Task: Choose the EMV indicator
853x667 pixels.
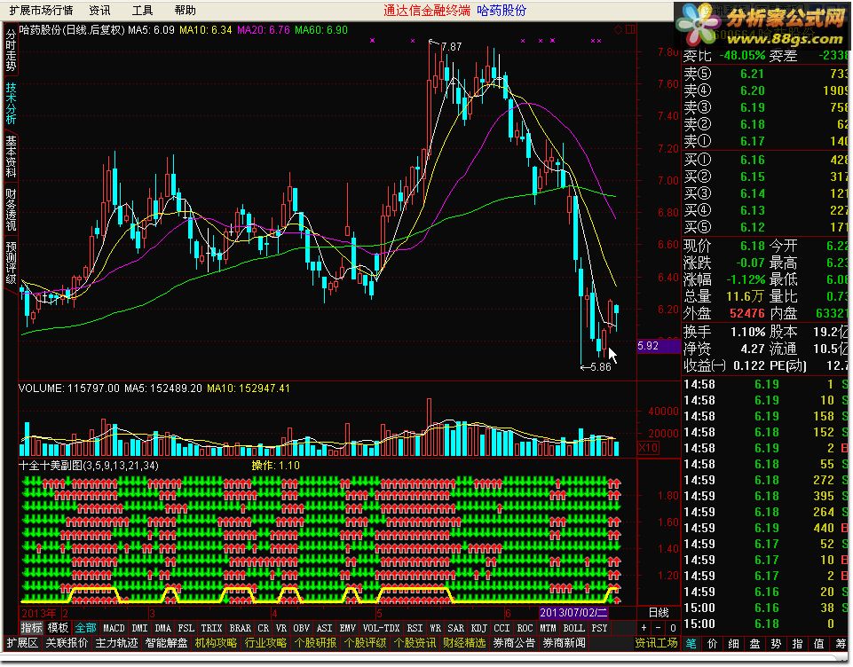Action: (x=347, y=628)
